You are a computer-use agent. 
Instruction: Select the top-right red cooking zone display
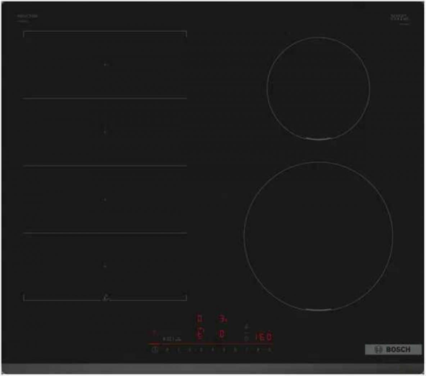pos(223,319)
